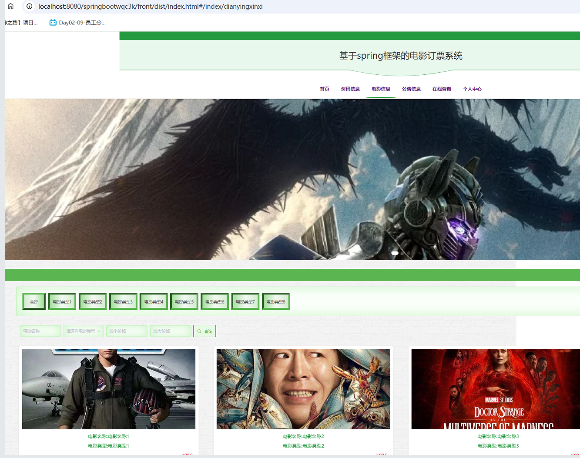Click the 最大价格 input field
The image size is (580, 458).
(171, 331)
